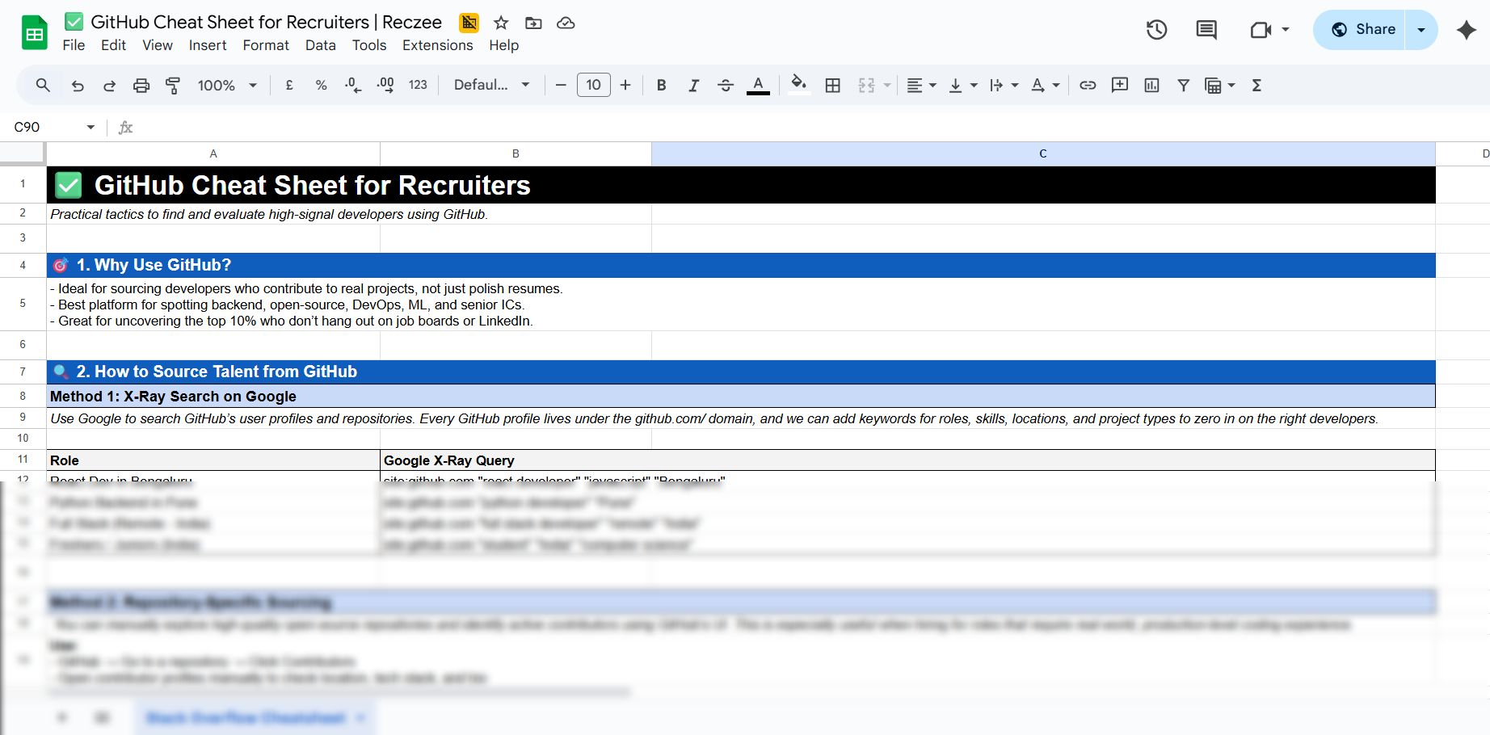
Task: Star this spreadsheet document
Action: [501, 23]
